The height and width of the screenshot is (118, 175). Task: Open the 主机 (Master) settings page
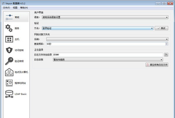click(x=16, y=39)
